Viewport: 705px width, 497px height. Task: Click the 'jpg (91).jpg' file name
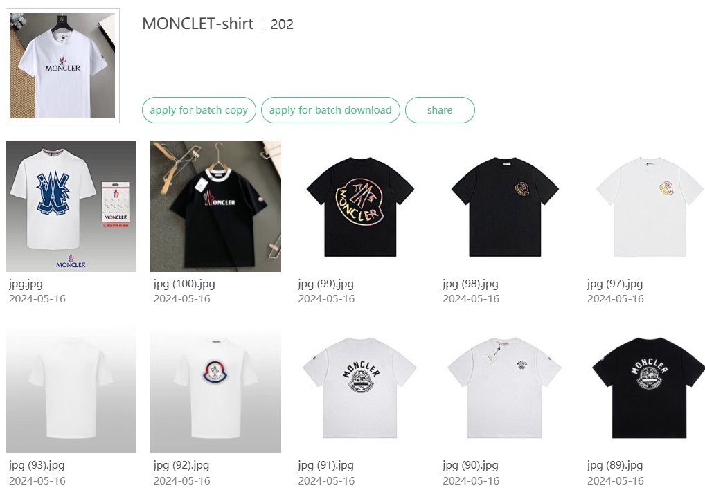(326, 466)
